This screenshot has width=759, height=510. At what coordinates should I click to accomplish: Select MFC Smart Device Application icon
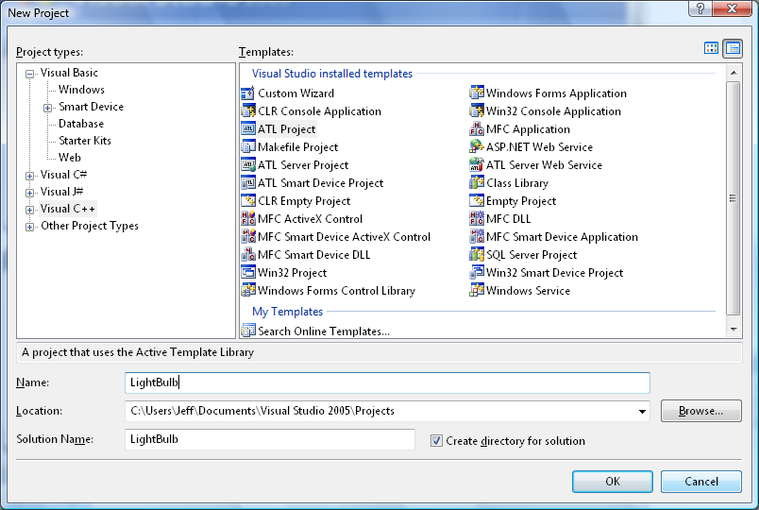pos(477,236)
